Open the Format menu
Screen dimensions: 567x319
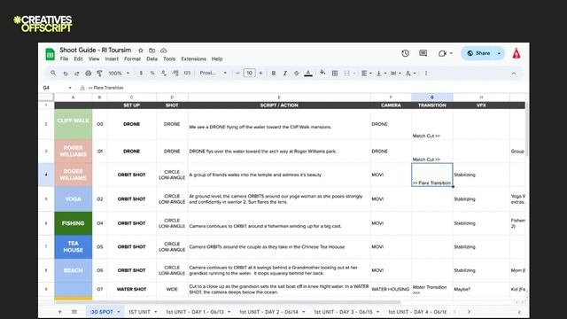132,59
